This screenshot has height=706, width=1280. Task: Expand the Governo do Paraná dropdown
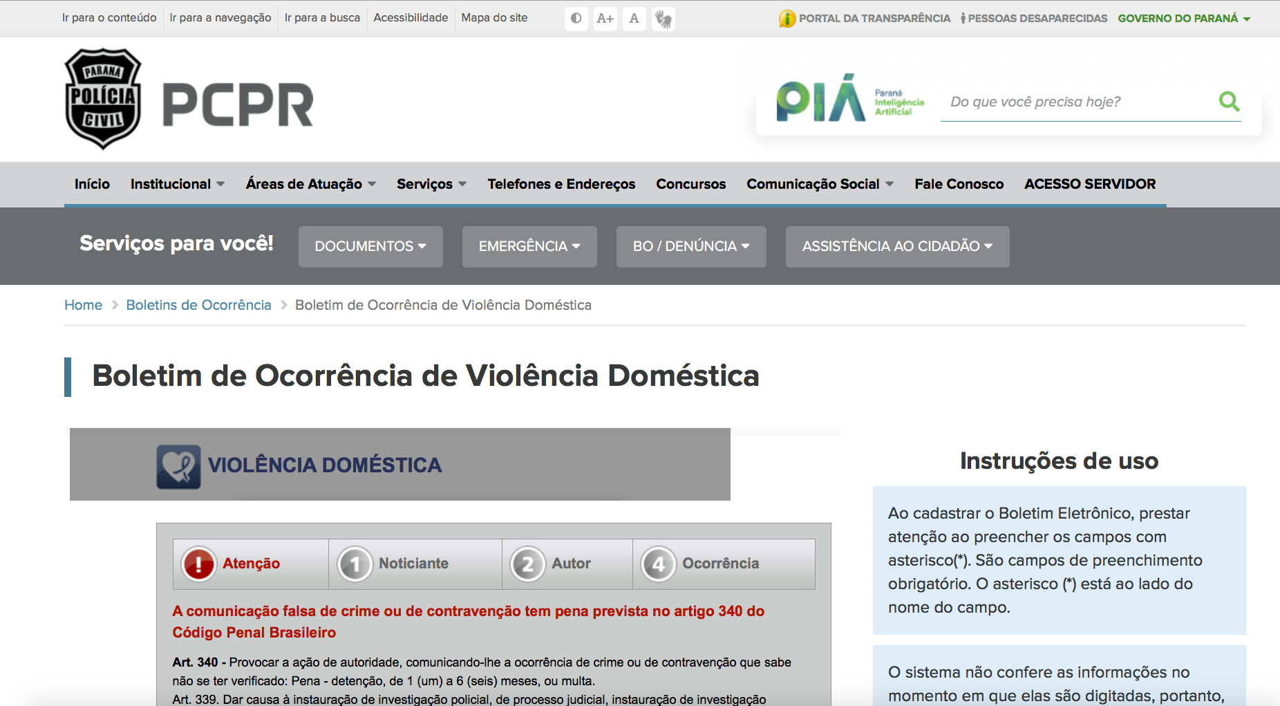coord(1184,19)
